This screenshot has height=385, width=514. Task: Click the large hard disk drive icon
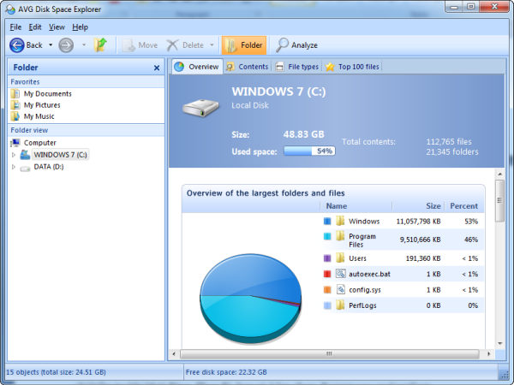(200, 108)
